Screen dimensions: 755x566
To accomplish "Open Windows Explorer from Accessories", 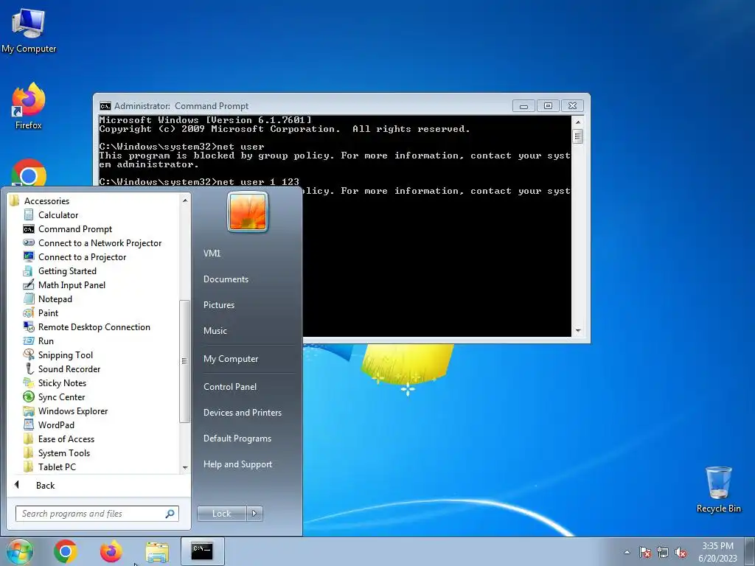I will [x=73, y=410].
